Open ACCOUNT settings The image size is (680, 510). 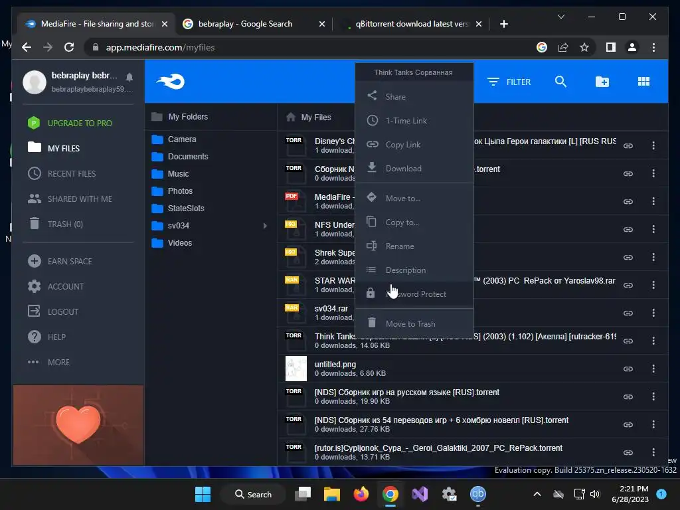click(x=56, y=286)
